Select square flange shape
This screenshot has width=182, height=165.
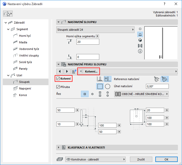[100, 86]
